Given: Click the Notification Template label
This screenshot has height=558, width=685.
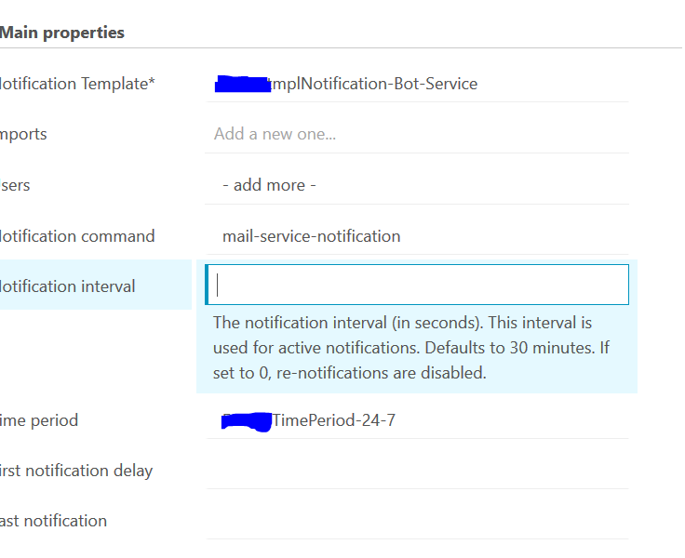Looking at the screenshot, I should (x=77, y=84).
